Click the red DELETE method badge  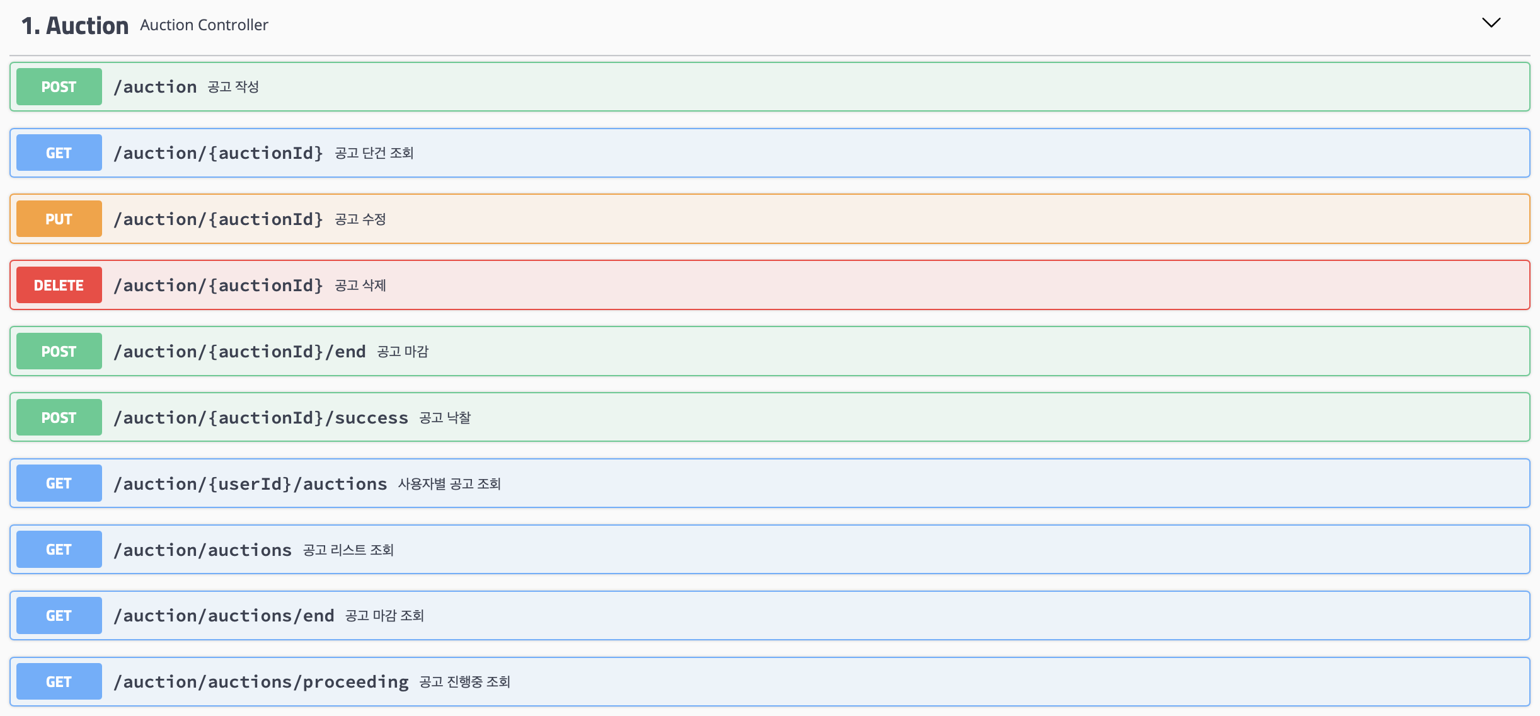59,286
